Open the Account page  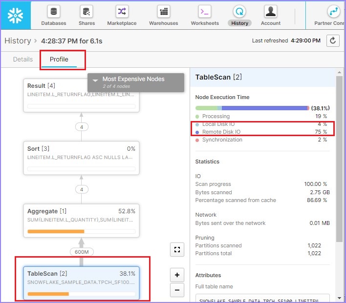270,15
